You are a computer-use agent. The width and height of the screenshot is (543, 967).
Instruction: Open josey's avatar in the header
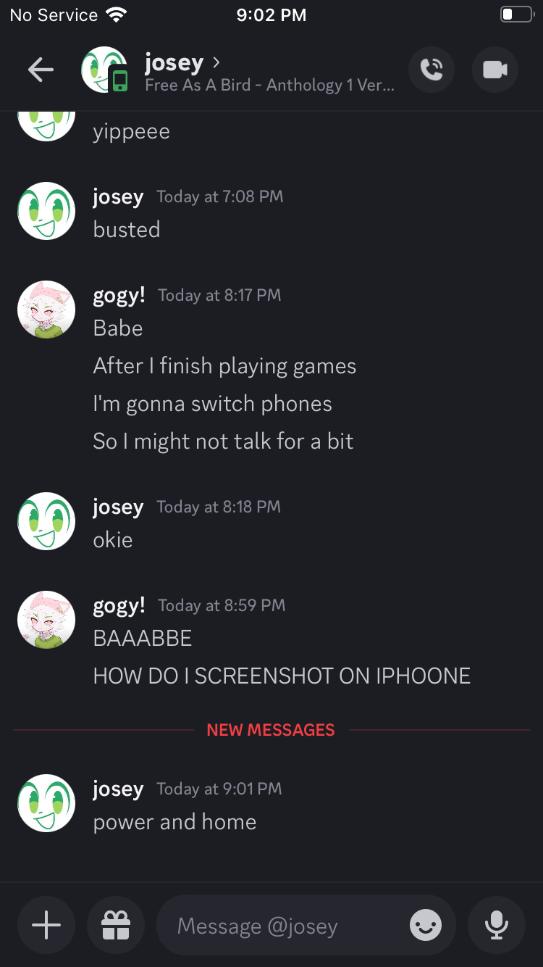104,70
